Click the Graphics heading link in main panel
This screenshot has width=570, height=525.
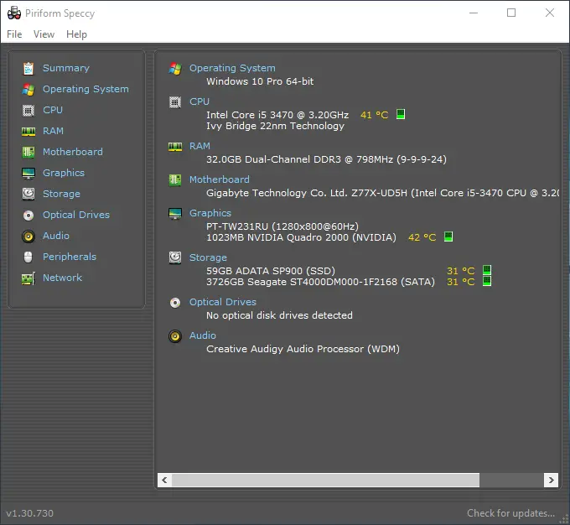click(210, 213)
